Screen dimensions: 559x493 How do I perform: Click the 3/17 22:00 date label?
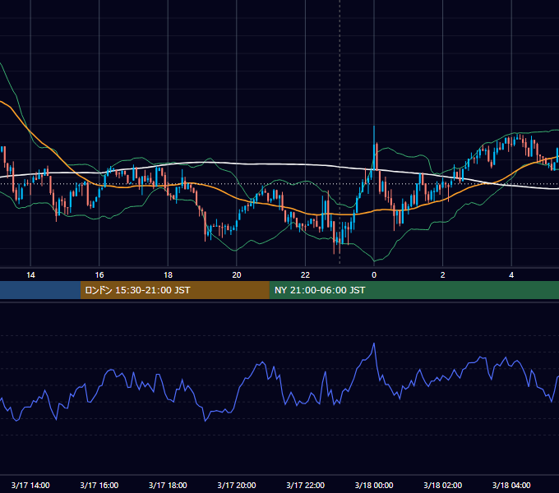pos(305,485)
